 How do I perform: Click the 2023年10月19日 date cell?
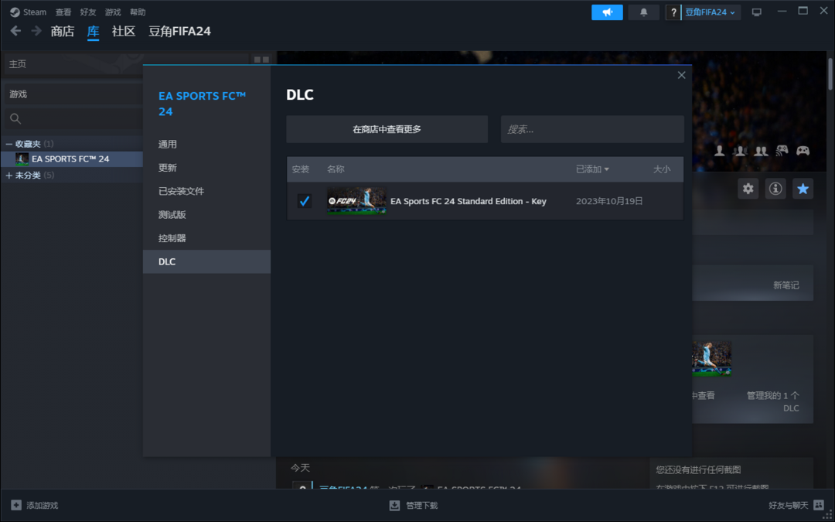[x=610, y=201]
